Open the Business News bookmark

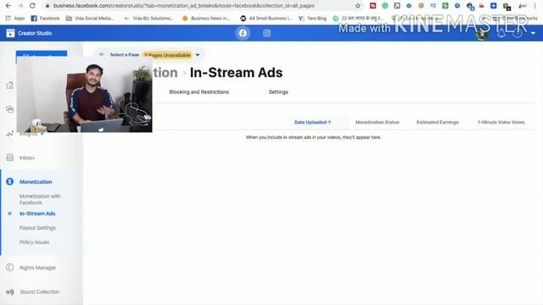click(x=206, y=19)
